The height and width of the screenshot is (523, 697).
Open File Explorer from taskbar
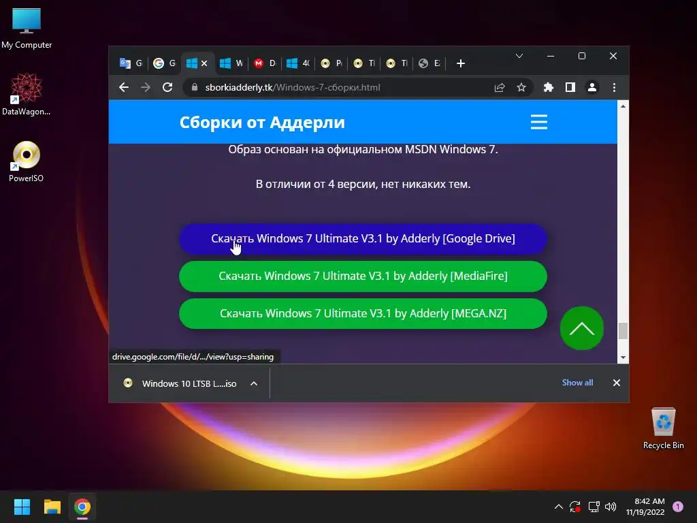(52, 507)
